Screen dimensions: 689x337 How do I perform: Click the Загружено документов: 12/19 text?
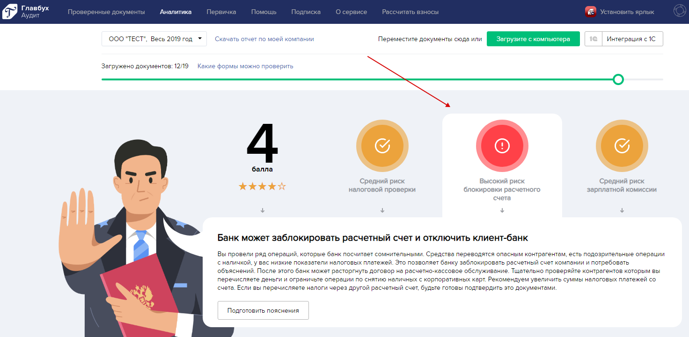click(x=145, y=66)
